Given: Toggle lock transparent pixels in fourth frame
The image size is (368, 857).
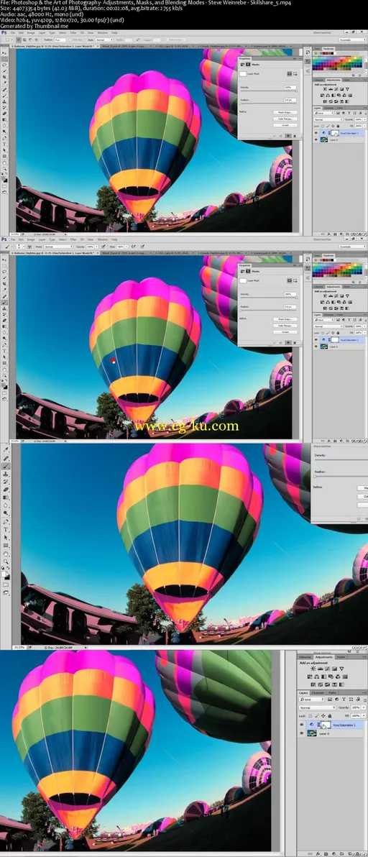Looking at the screenshot, I should point(310,716).
